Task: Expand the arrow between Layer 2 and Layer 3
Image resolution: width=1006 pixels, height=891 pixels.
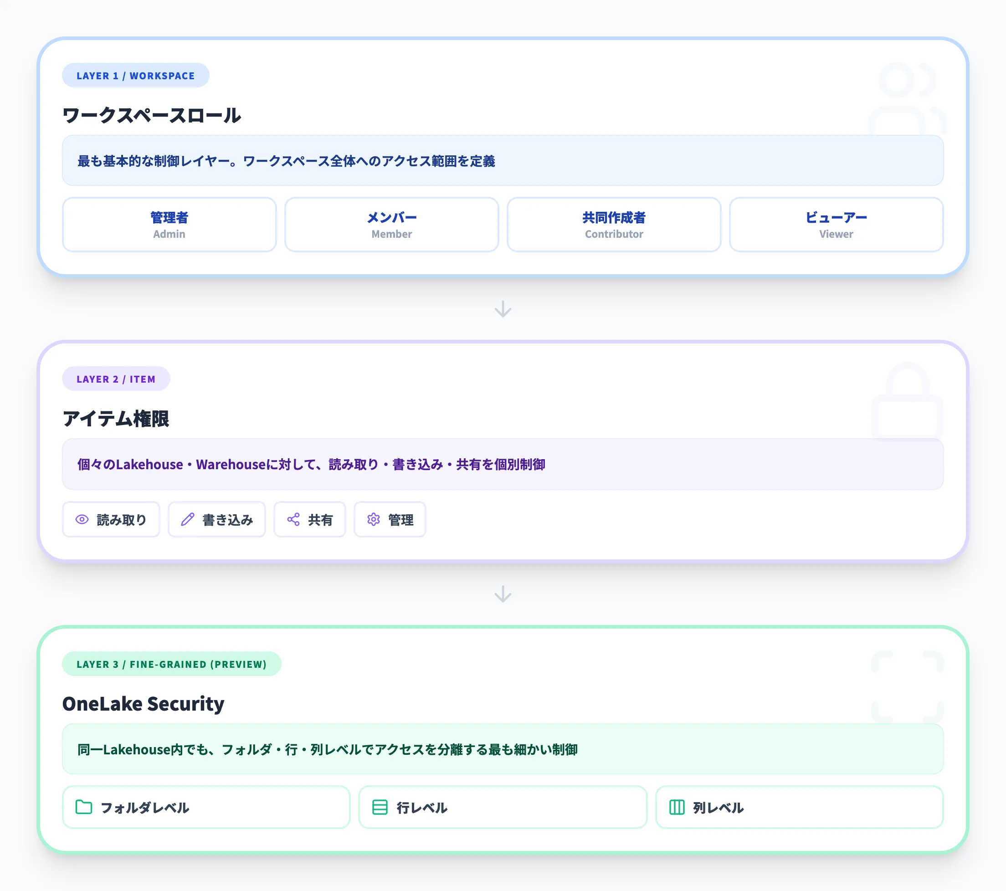Action: tap(503, 595)
